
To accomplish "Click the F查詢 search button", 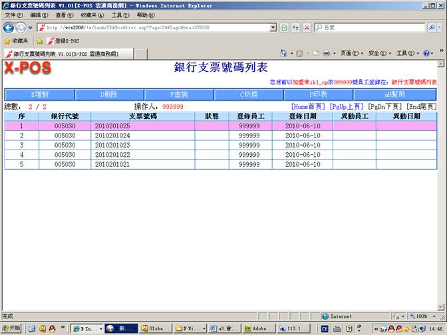I will click(179, 94).
